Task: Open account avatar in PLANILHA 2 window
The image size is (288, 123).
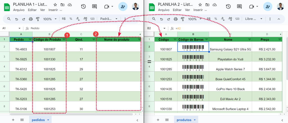Action: click(x=280, y=6)
